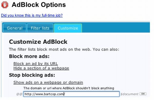Click the 'Block more ads:' heading
Screen dimensions: 154x100
[x=29, y=56]
